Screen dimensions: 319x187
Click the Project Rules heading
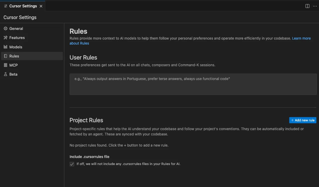tap(86, 120)
